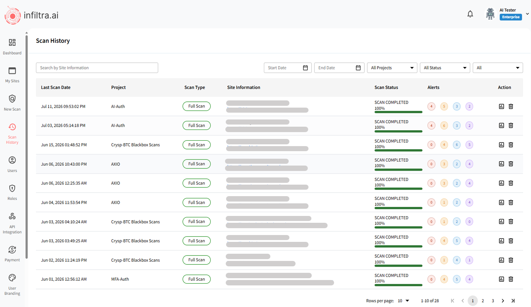Open the Rows per page dropdown

coord(404,301)
